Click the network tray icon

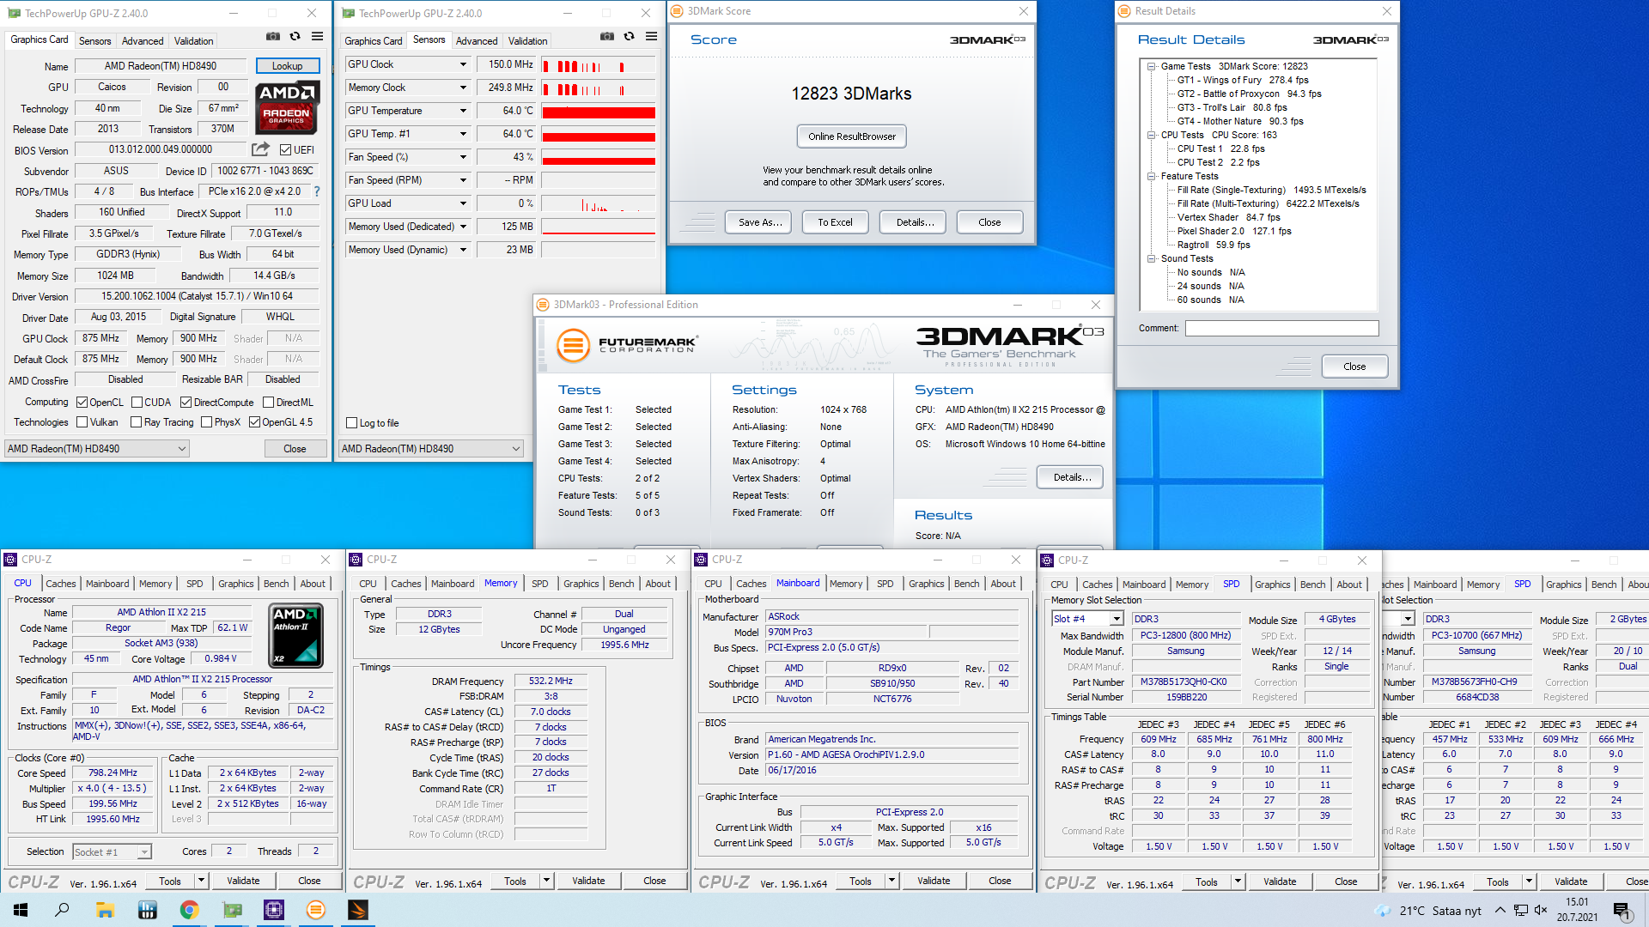[x=1521, y=911]
